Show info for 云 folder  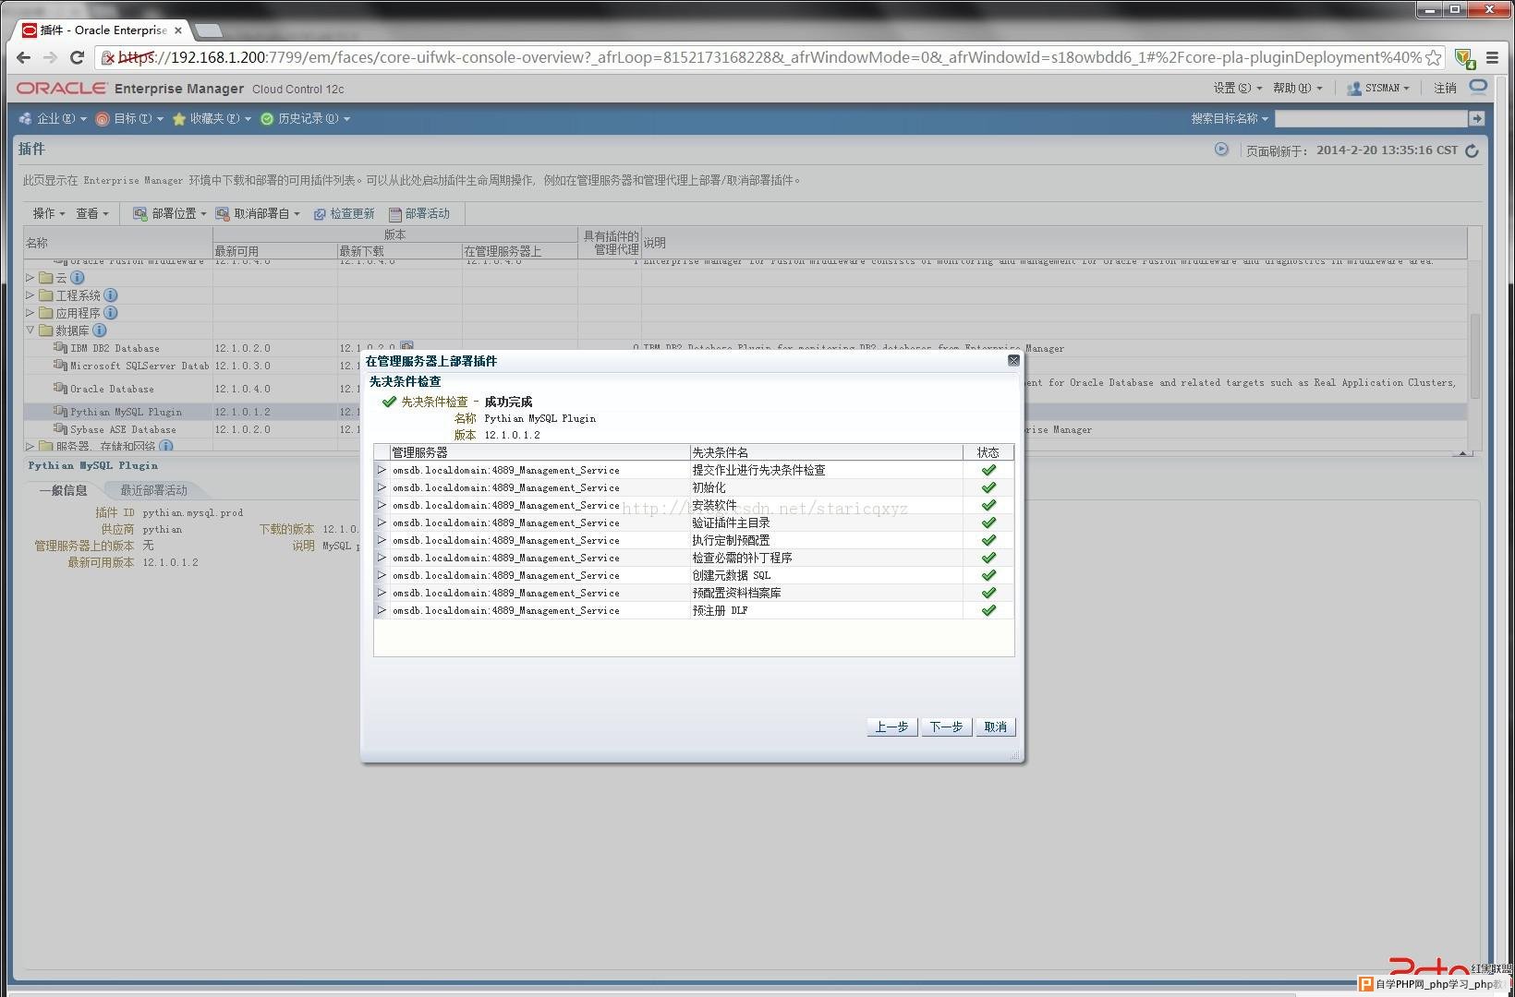[x=78, y=277]
